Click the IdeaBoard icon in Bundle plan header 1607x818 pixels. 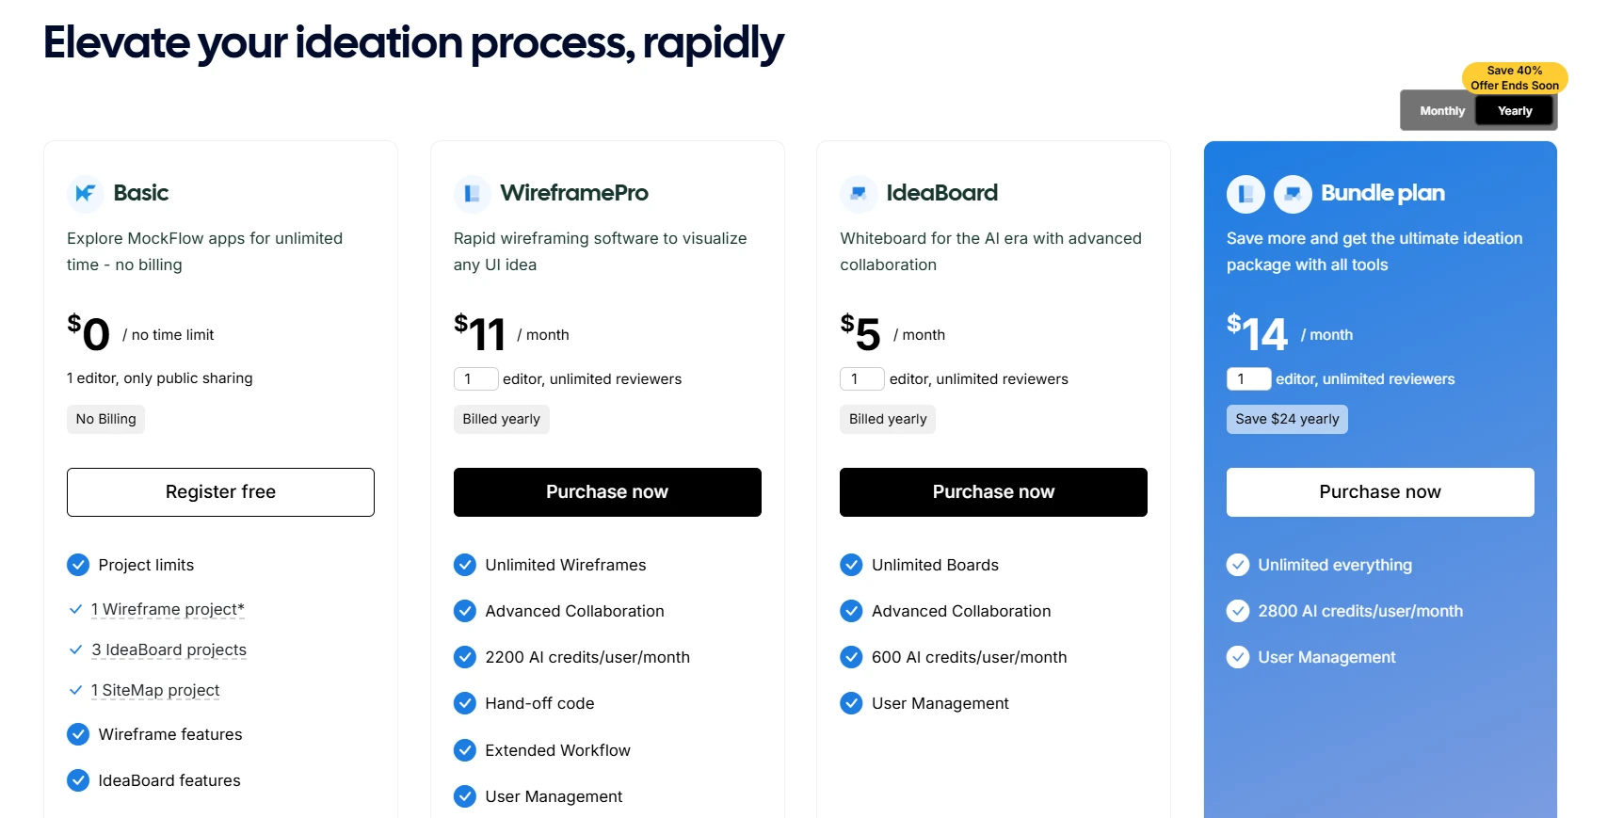click(1294, 193)
